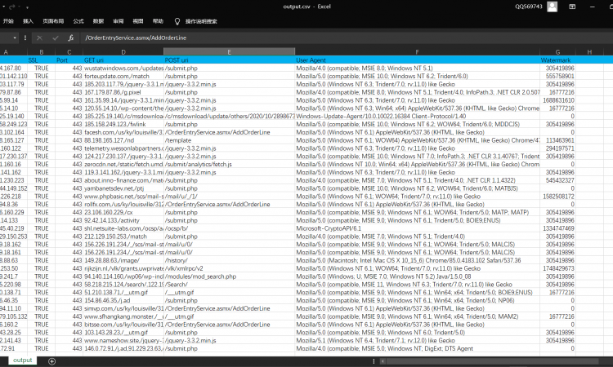Cancel the formula bar entry (X)

39,38
